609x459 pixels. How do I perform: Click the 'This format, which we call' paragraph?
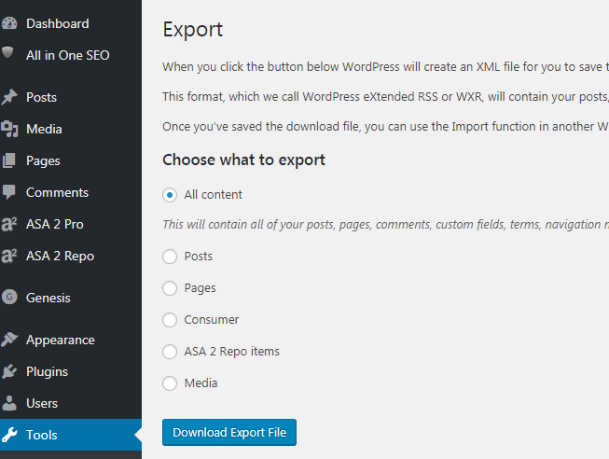[386, 97]
